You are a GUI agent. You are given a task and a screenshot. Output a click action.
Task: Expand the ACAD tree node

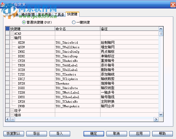(x=12, y=33)
